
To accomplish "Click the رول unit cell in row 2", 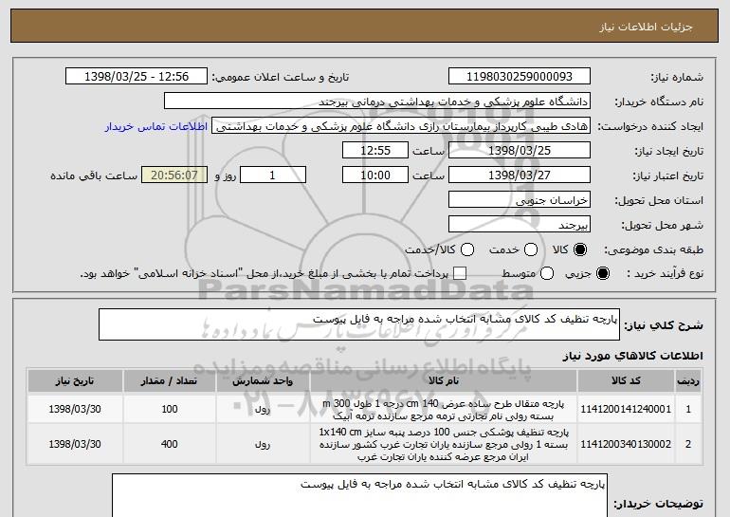I will pyautogui.click(x=263, y=444).
